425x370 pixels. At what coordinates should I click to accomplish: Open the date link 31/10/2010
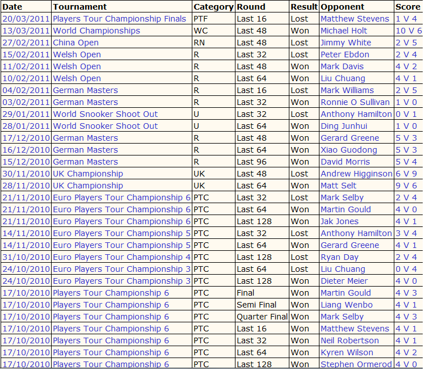tap(26, 257)
